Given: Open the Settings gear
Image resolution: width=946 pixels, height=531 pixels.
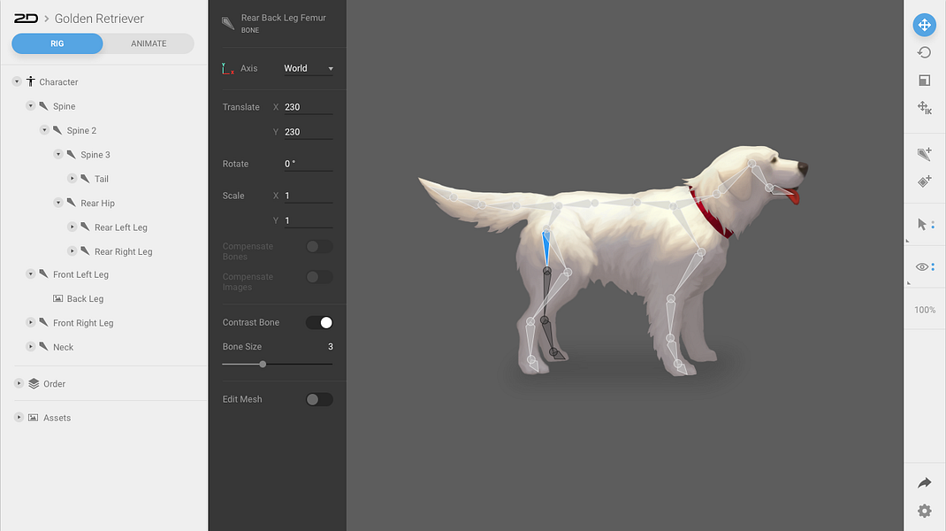Looking at the screenshot, I should pyautogui.click(x=923, y=511).
